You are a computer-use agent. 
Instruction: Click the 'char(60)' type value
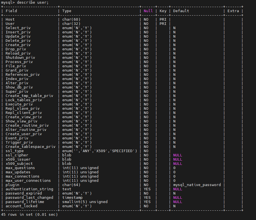[x=71, y=20]
